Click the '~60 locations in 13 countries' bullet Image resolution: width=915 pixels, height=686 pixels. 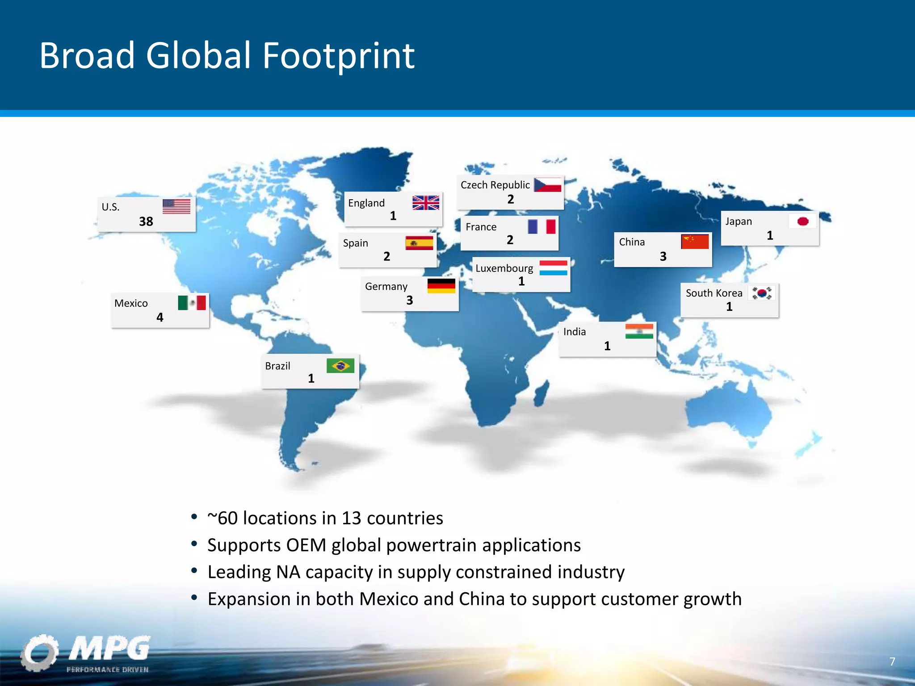pos(325,518)
